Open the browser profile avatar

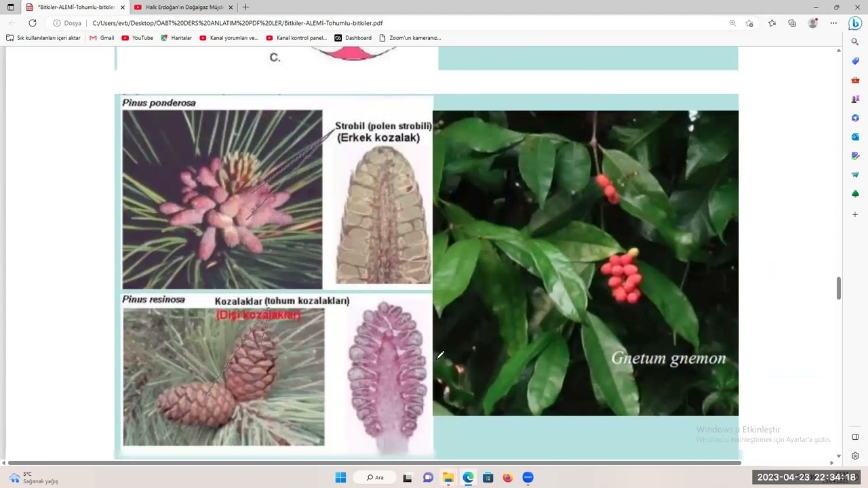point(813,23)
